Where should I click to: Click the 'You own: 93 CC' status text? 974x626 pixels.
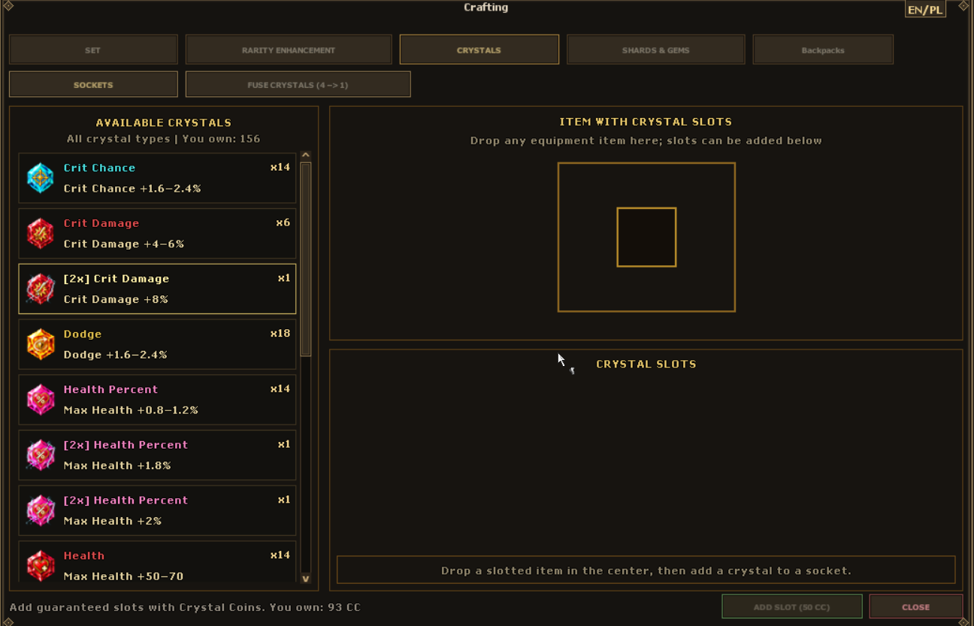(314, 607)
